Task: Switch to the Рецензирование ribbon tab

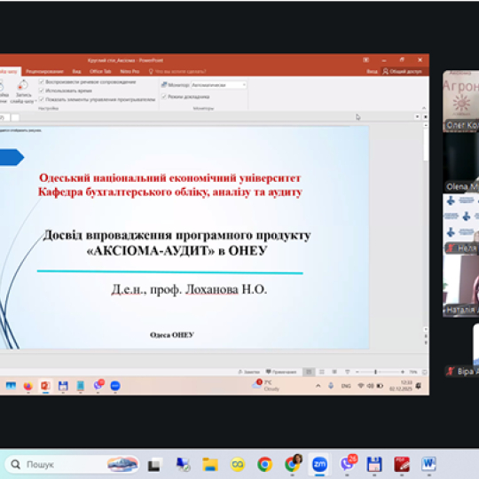Action: point(44,72)
